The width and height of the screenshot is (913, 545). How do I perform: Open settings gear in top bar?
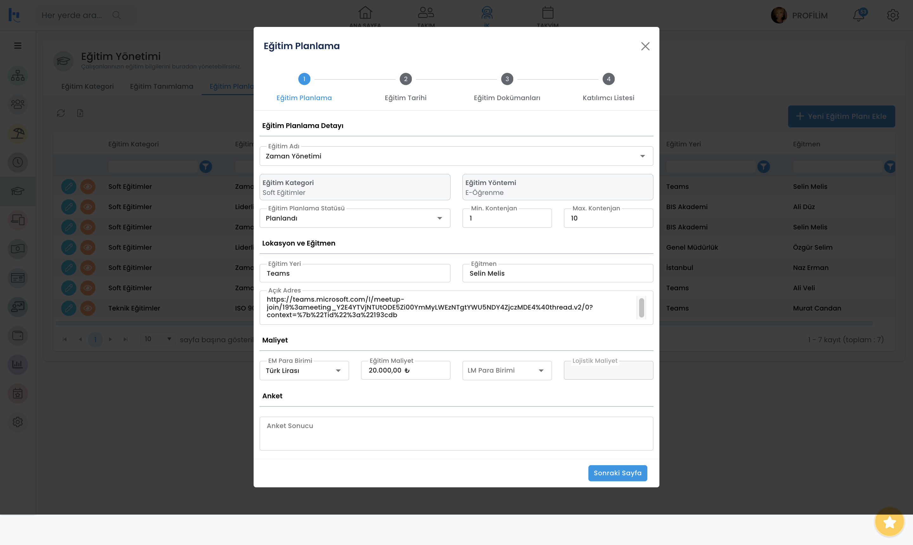pyautogui.click(x=892, y=16)
